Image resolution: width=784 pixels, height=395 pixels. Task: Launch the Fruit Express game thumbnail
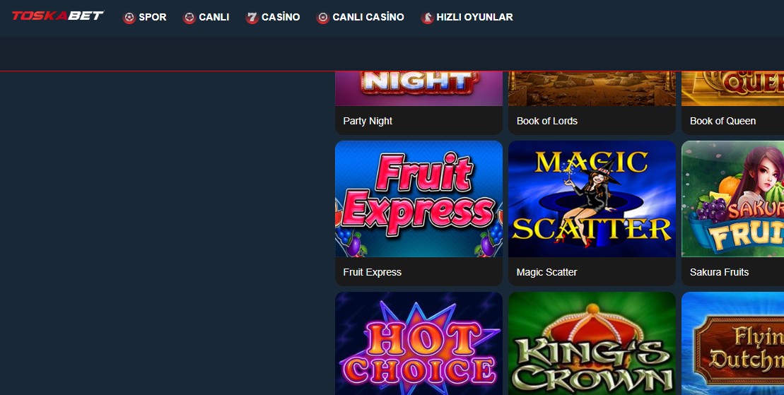pyautogui.click(x=419, y=199)
